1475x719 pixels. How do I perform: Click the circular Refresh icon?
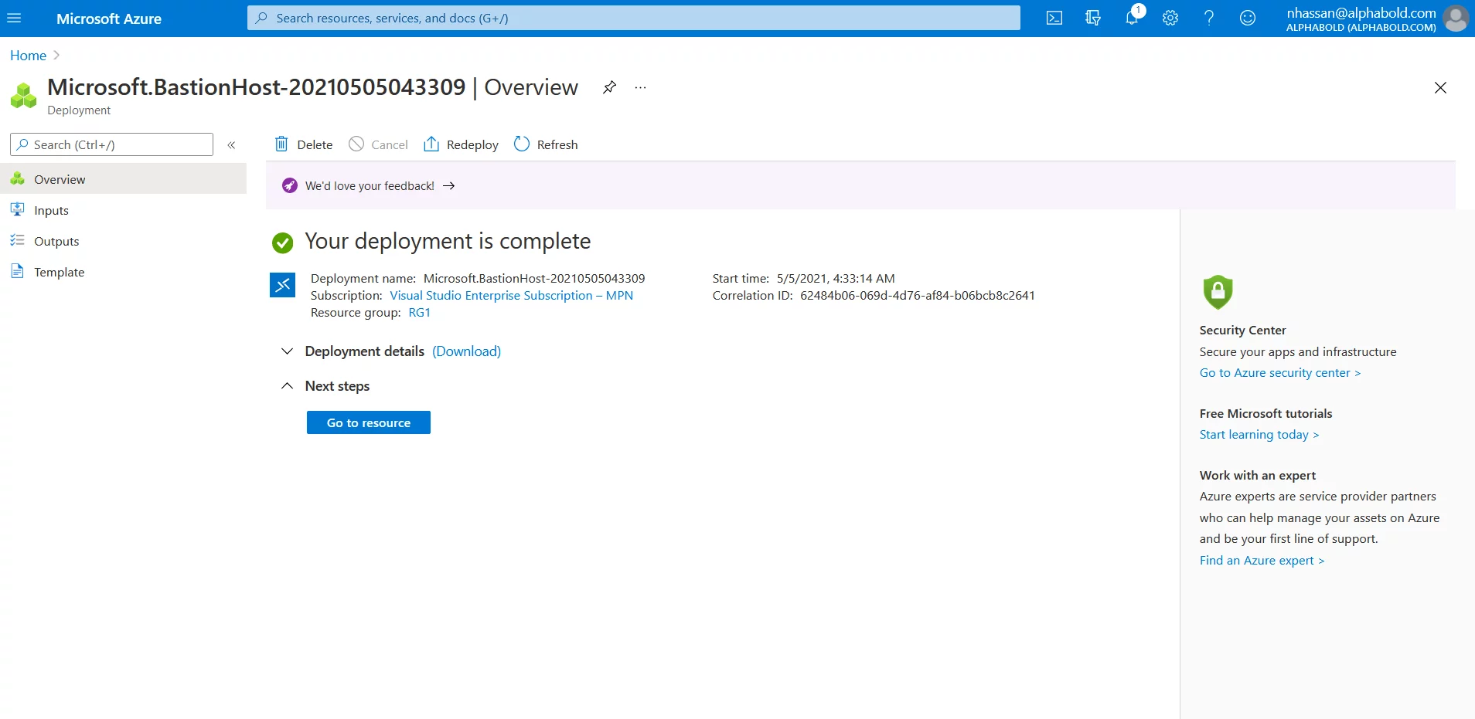[522, 144]
